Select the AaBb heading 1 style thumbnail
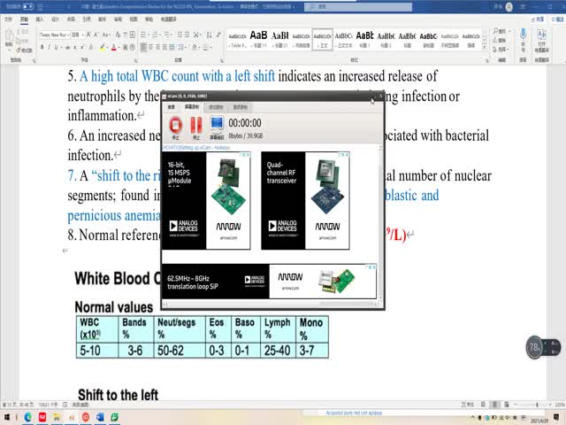566x425 pixels. [258, 37]
